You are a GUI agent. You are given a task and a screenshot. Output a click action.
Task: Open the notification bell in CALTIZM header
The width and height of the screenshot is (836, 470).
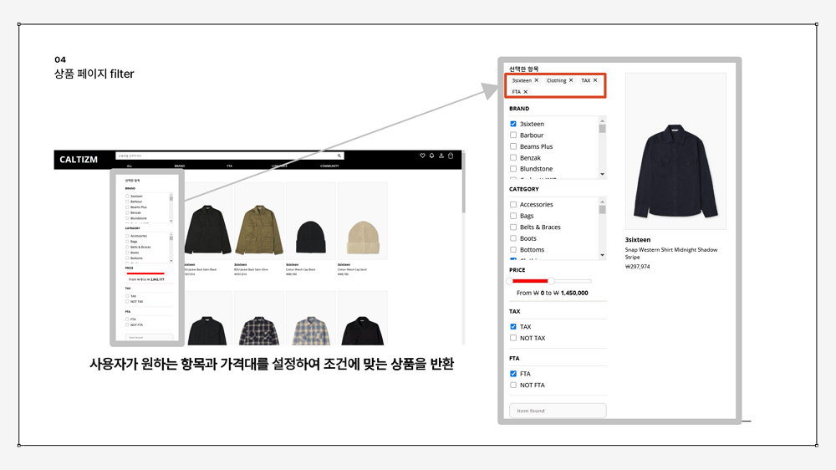point(432,156)
